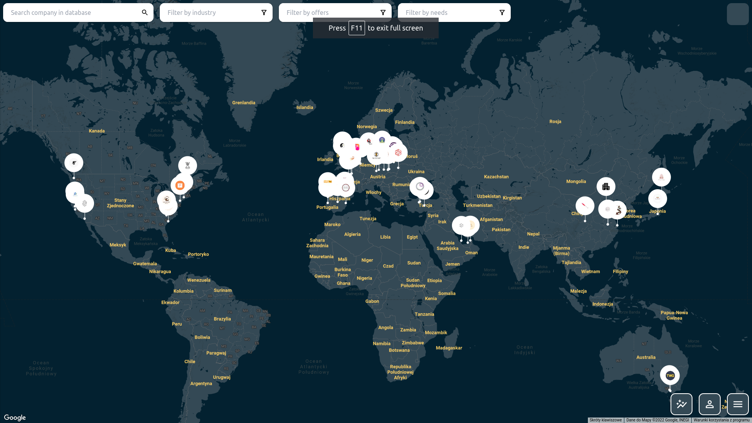
Task: Click the search magnifier icon
Action: (145, 13)
